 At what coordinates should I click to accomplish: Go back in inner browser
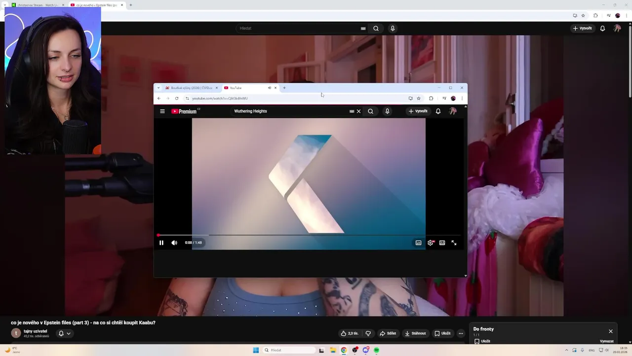159,98
